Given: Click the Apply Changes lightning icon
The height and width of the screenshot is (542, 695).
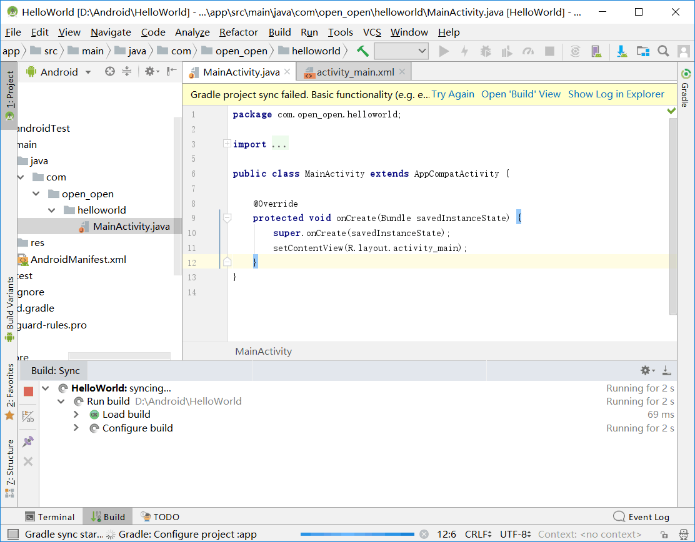Looking at the screenshot, I should (464, 51).
